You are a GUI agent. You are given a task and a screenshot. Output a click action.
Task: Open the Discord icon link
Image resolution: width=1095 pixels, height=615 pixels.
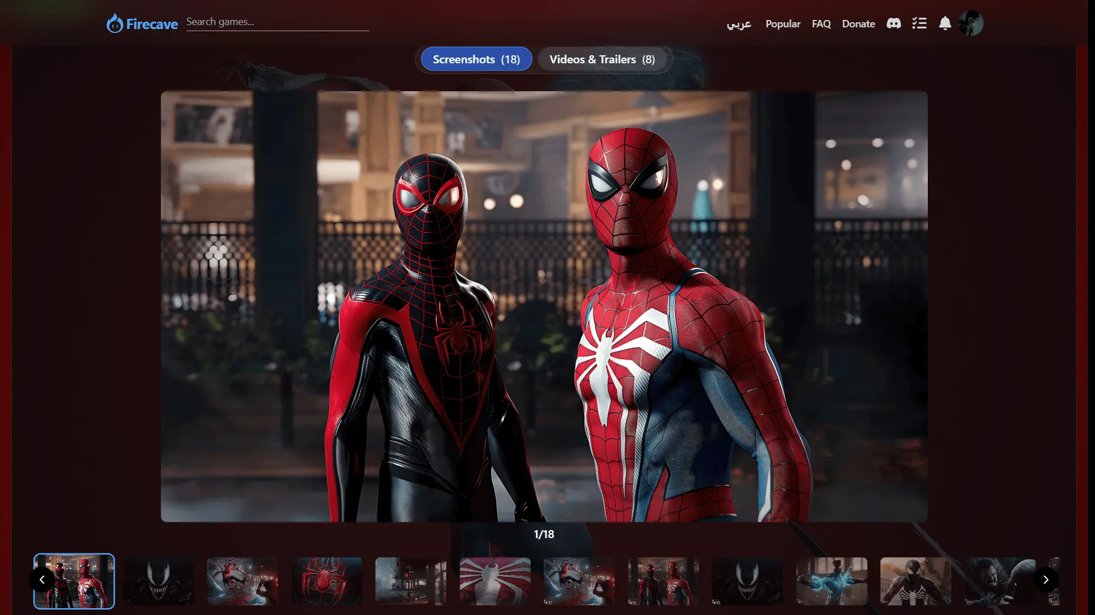(x=894, y=23)
